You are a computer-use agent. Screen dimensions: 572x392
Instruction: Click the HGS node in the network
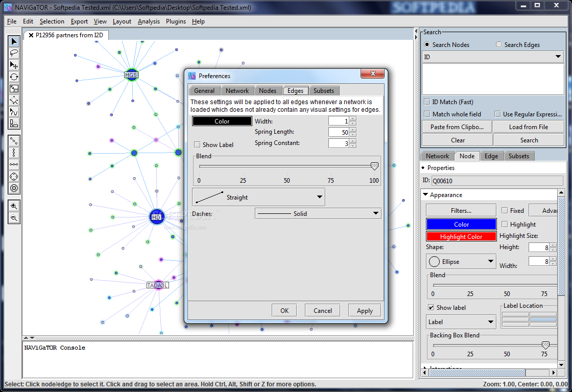coord(131,75)
